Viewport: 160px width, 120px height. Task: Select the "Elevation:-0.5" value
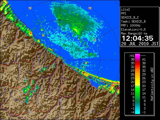click(133, 29)
